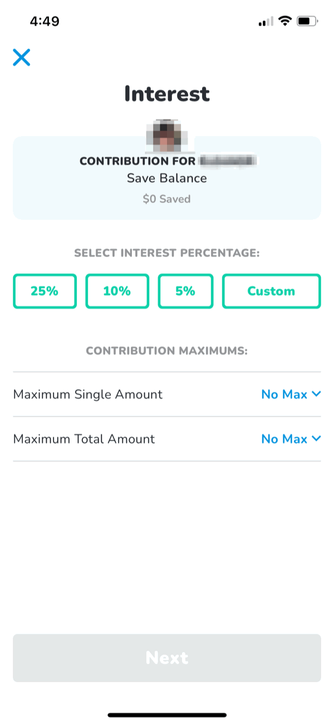Expand the chevron beside Maximum Total Amount
Screen dimensions: 334x724
coord(316,438)
